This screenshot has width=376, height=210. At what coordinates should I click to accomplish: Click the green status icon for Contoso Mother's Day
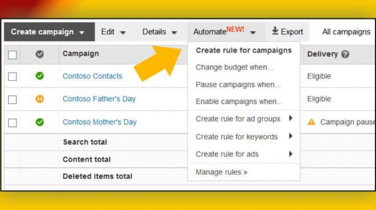coord(39,122)
